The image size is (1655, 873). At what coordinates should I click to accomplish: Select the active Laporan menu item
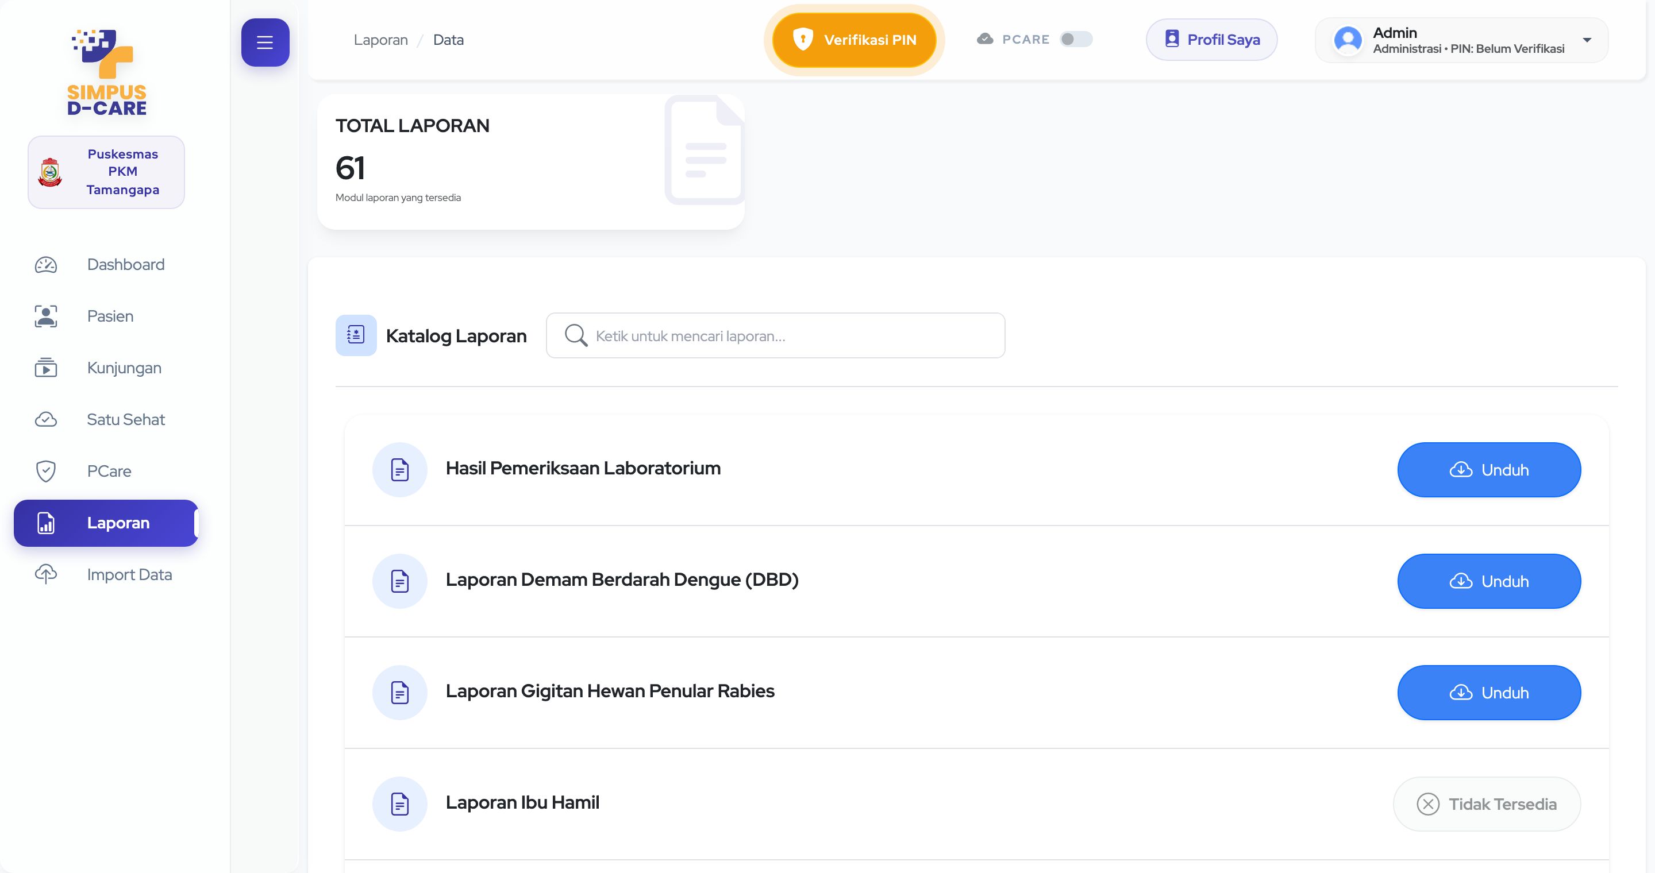106,523
